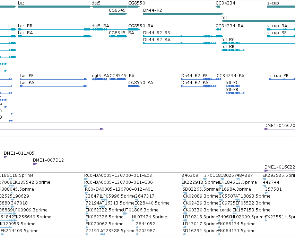Click protein CG8545-PA label

[122, 76]
